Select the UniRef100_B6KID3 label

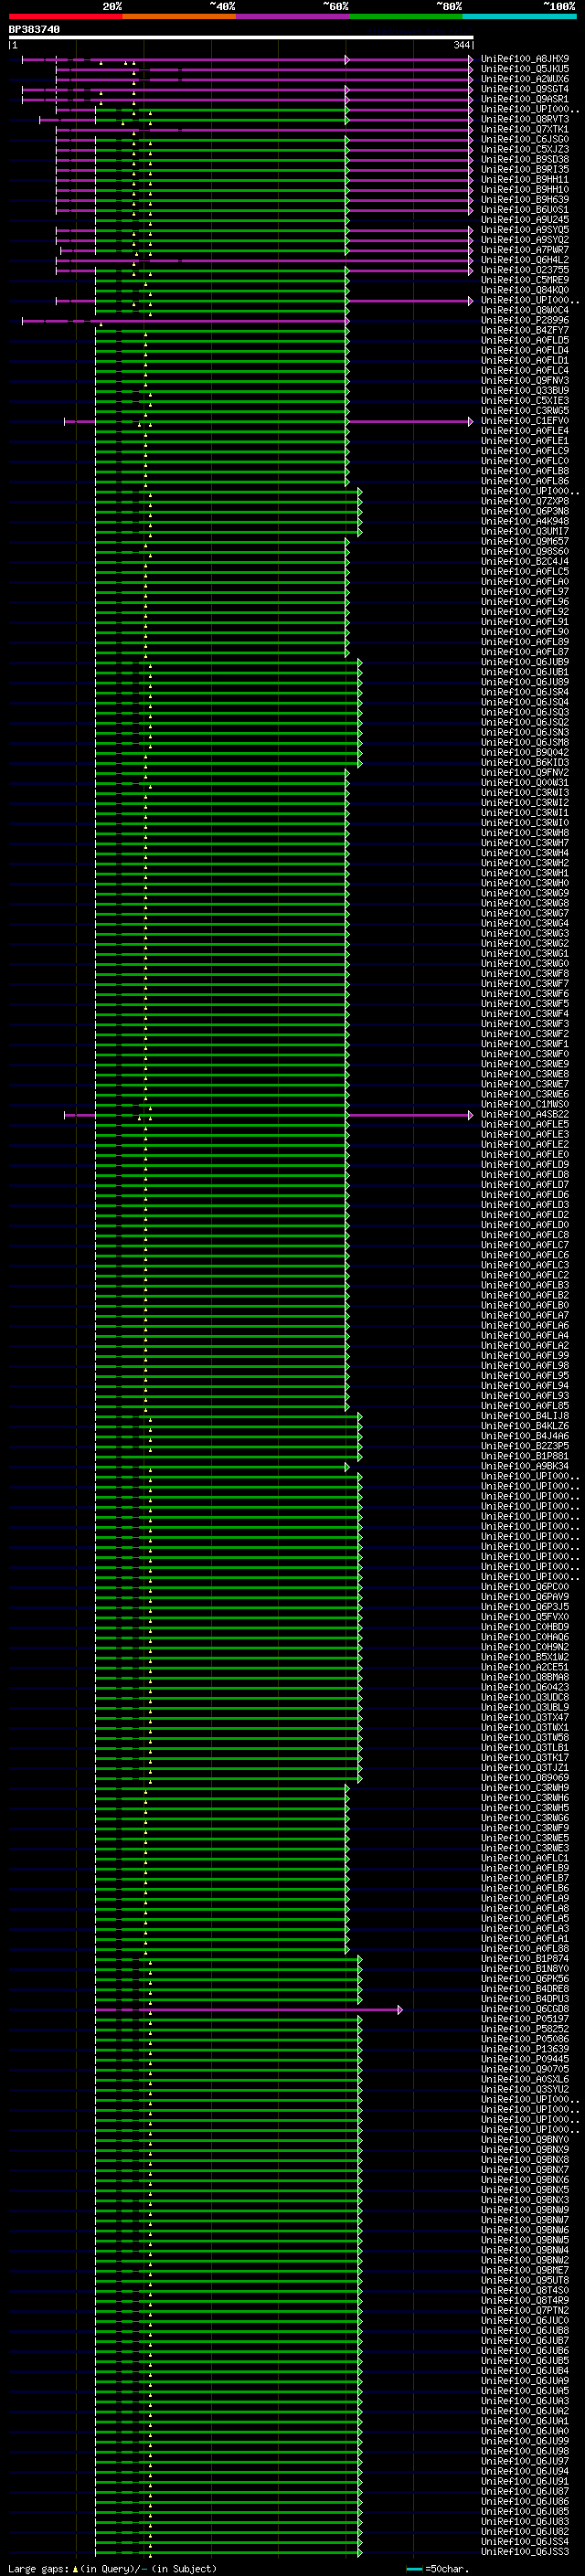[525, 763]
